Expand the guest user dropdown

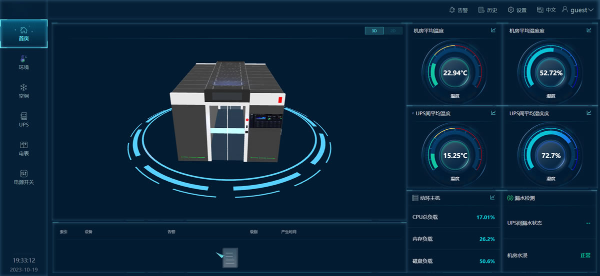click(577, 10)
